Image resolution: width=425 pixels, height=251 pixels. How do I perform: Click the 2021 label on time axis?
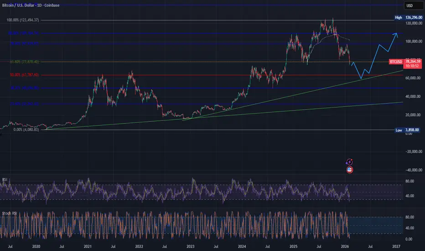tap(88, 246)
